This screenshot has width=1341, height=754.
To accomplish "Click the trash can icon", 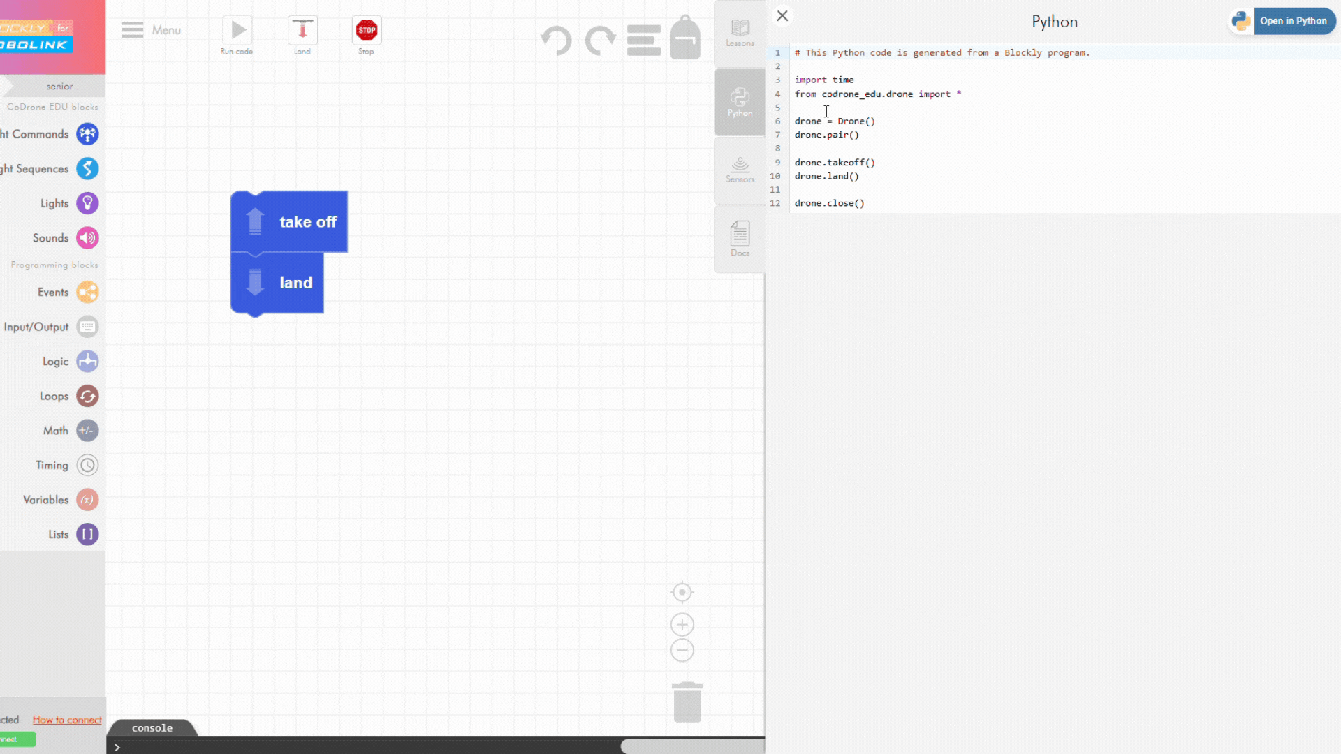I will [687, 702].
